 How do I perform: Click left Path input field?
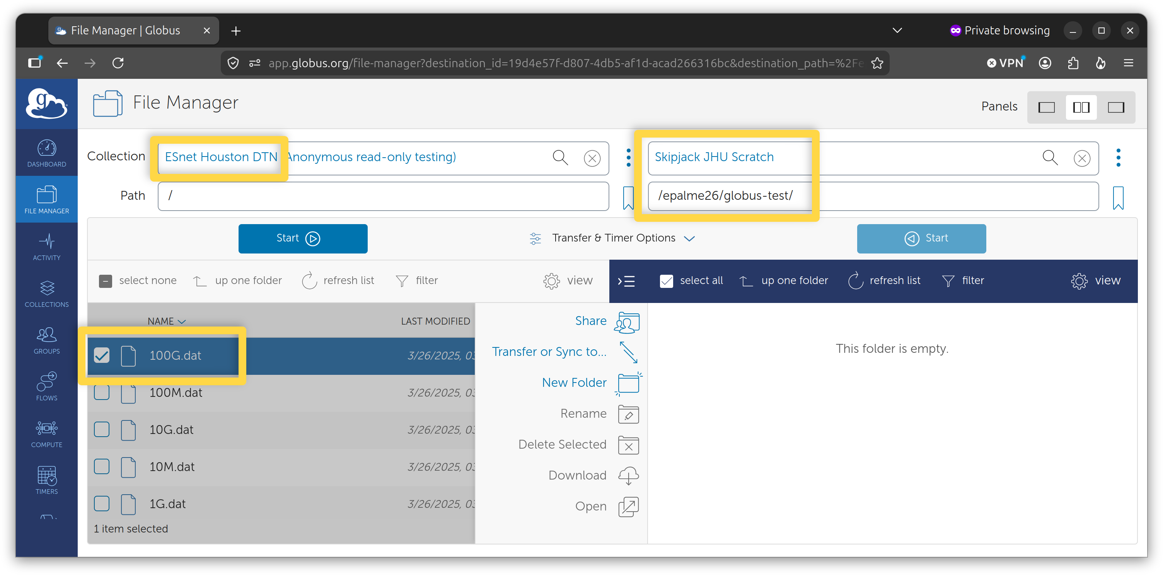383,196
